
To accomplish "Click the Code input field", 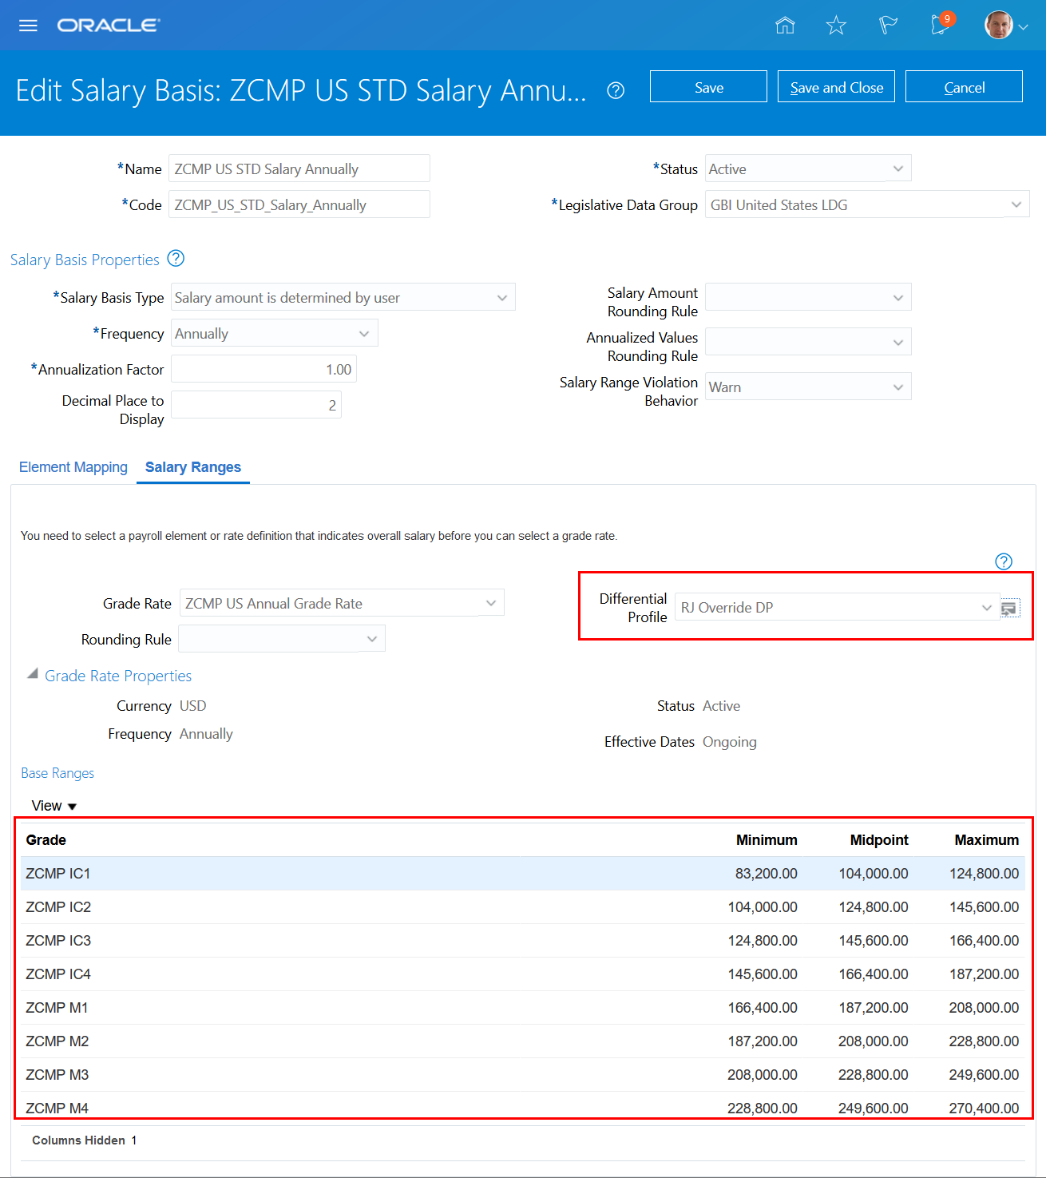I will pyautogui.click(x=299, y=204).
